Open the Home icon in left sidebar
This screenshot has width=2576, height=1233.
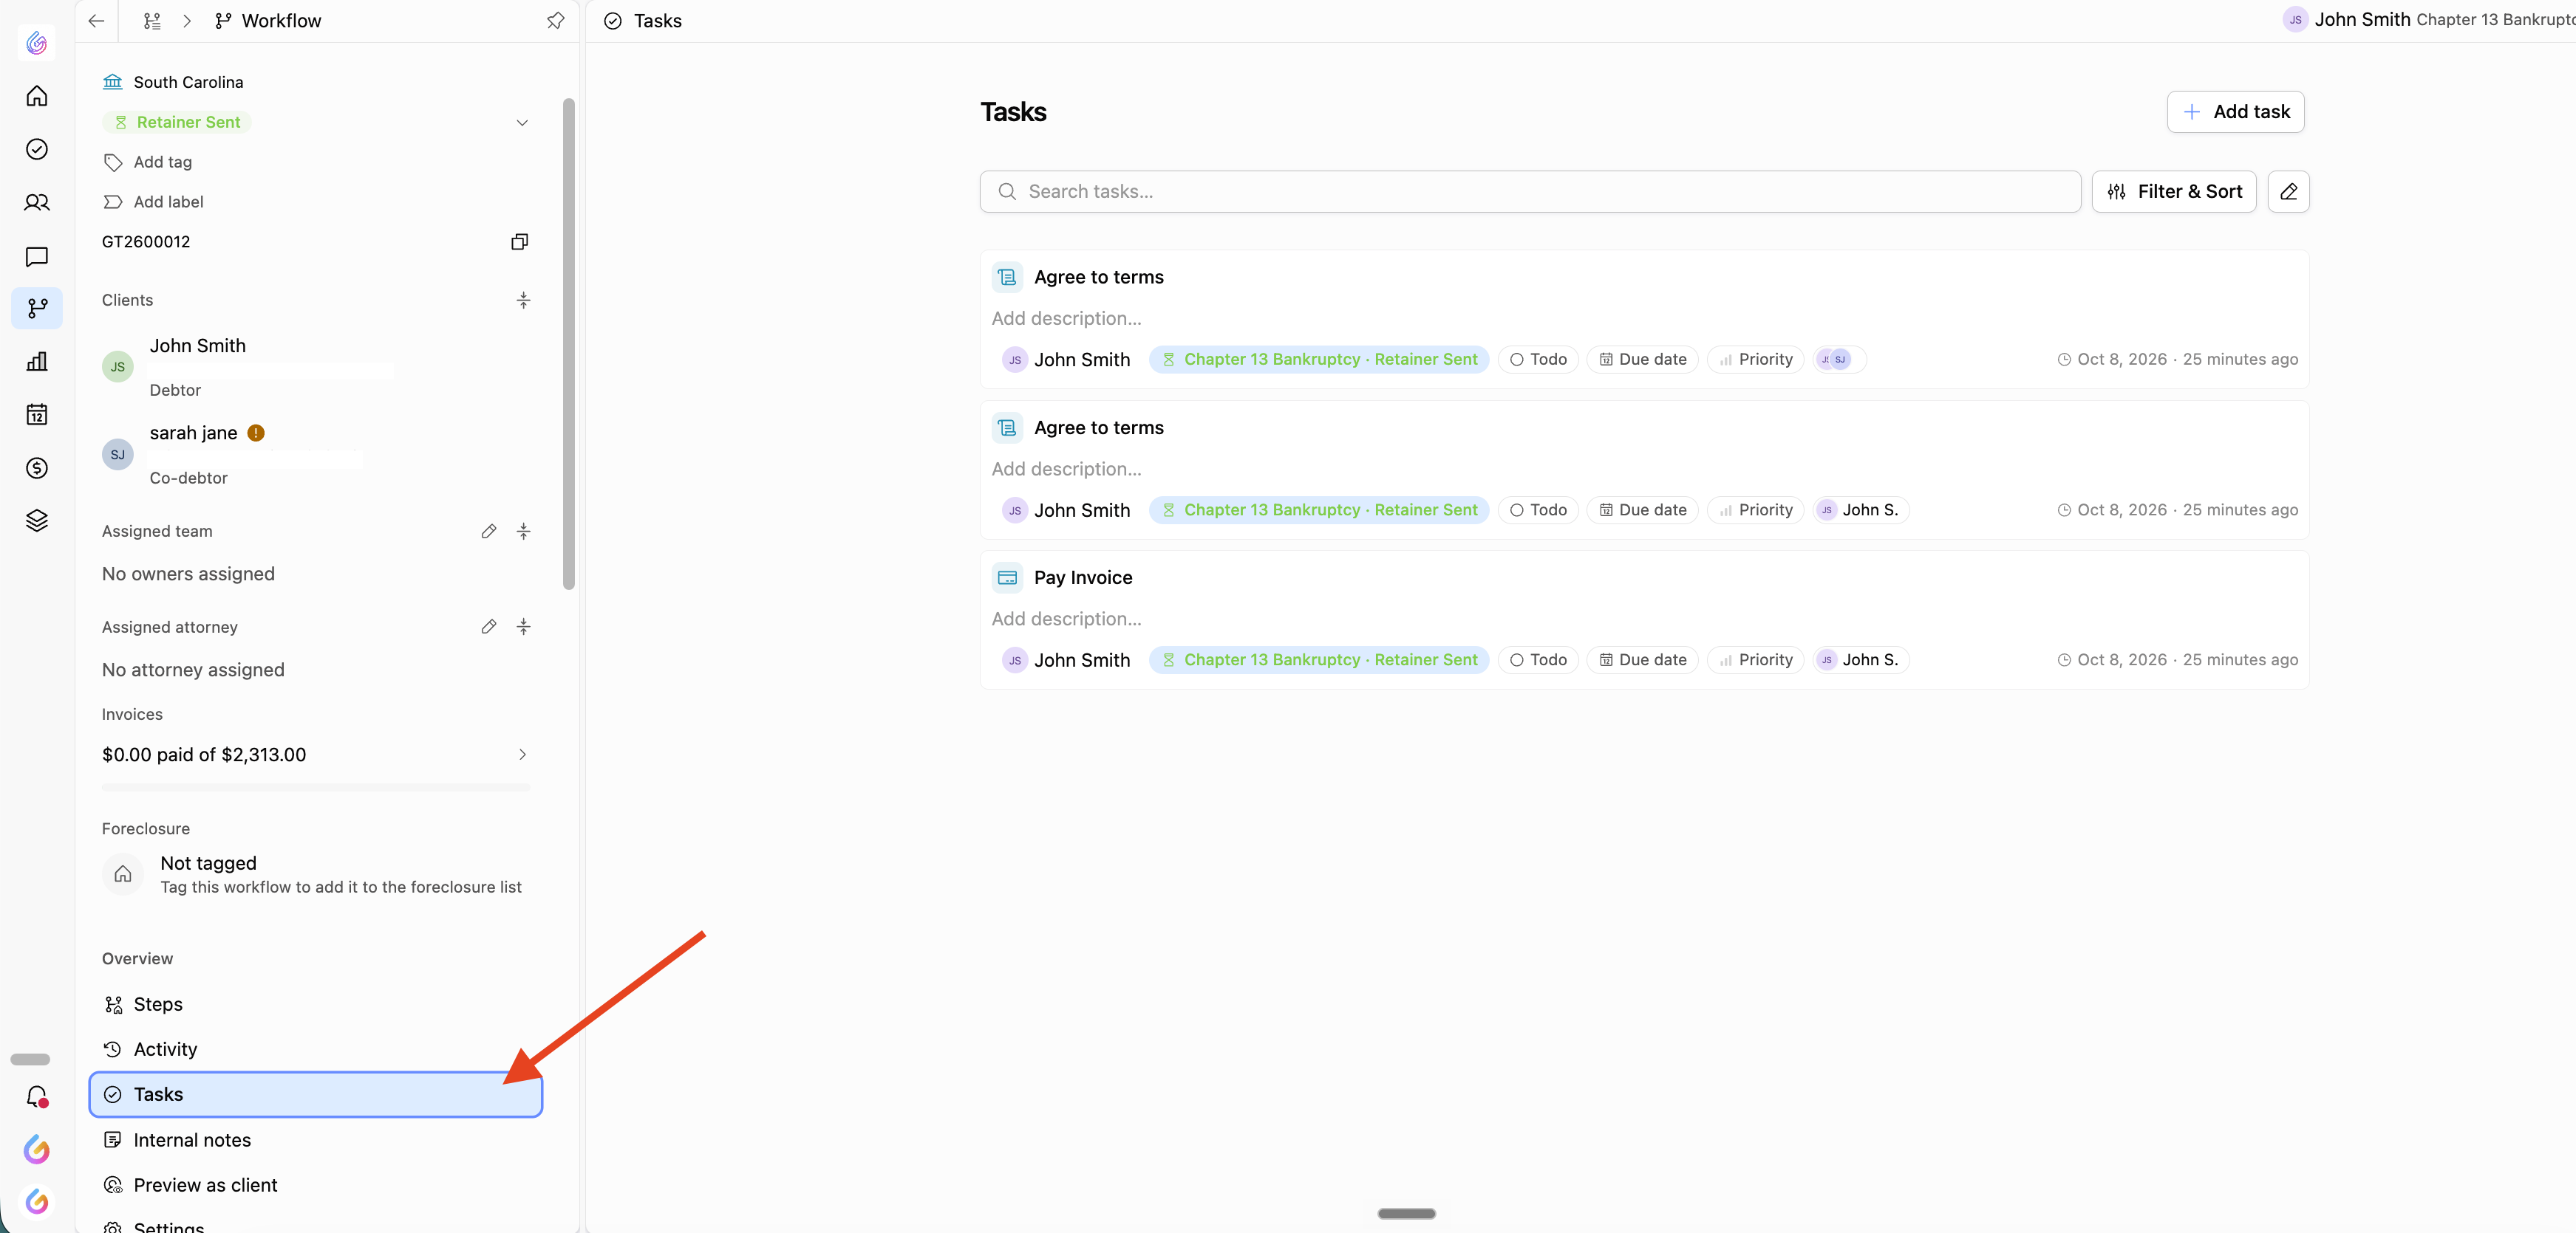point(37,96)
